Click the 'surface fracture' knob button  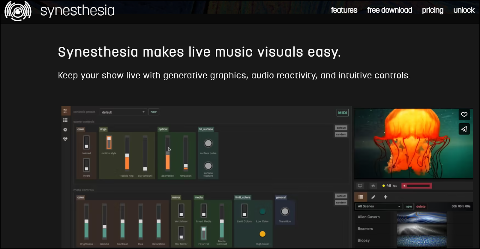[208, 166]
